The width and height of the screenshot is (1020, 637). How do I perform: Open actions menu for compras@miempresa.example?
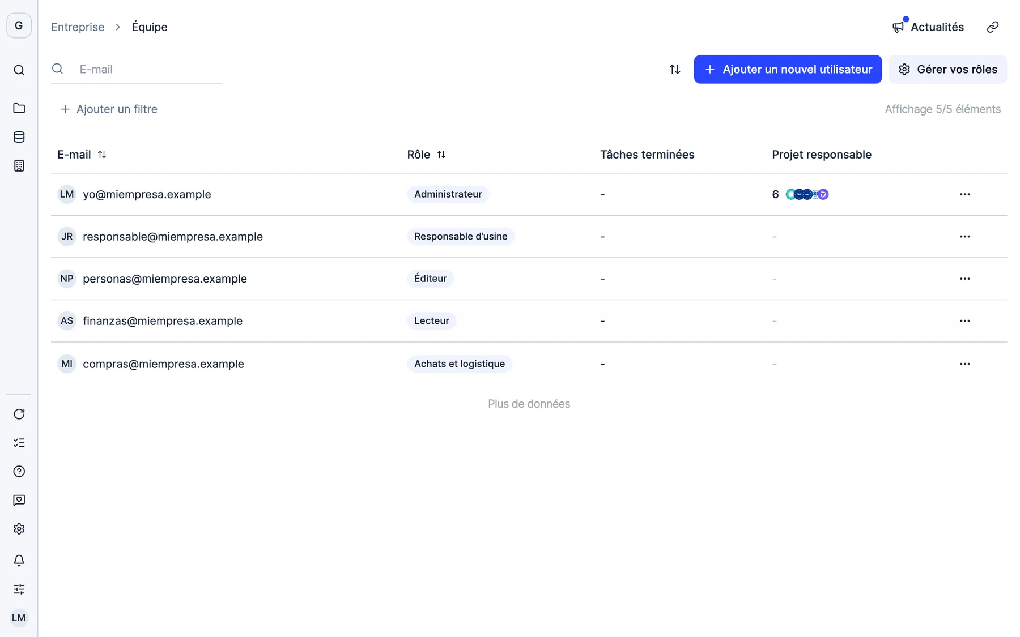(x=964, y=364)
